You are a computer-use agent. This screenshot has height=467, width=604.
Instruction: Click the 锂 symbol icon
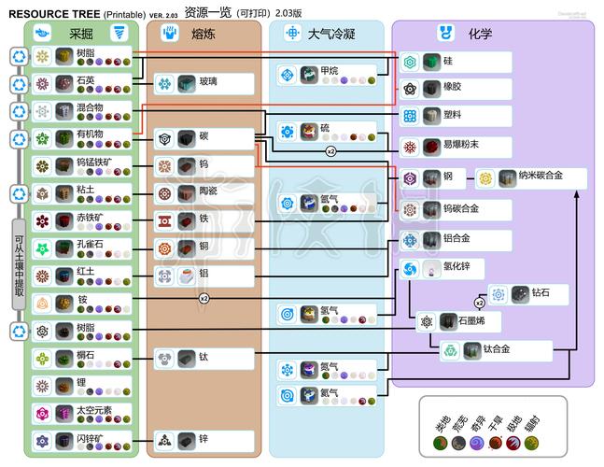tap(42, 386)
